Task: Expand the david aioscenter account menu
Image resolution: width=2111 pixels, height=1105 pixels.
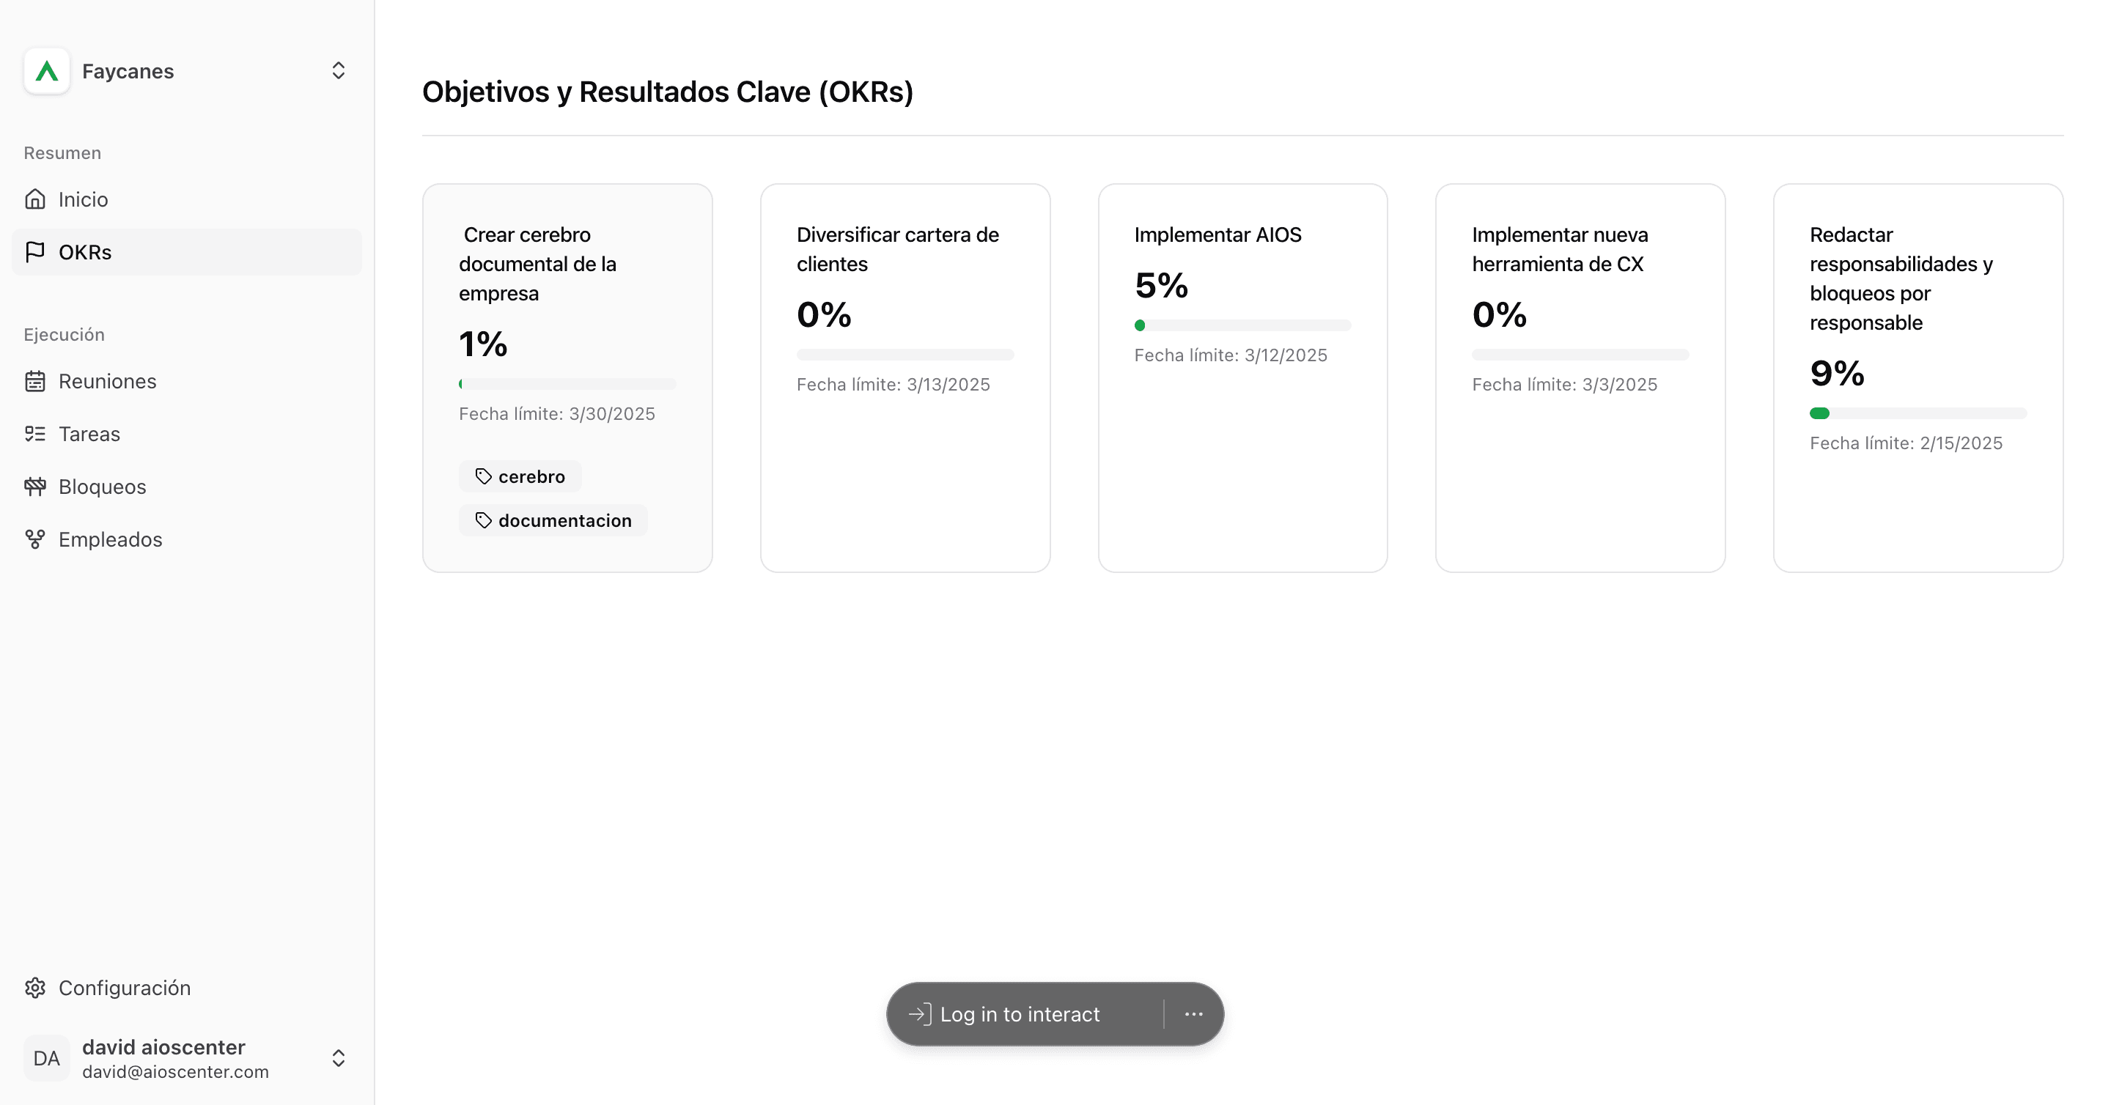Action: coord(339,1058)
